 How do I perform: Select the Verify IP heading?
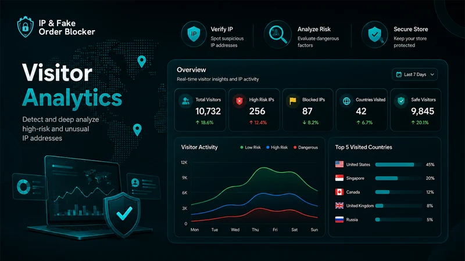(222, 30)
